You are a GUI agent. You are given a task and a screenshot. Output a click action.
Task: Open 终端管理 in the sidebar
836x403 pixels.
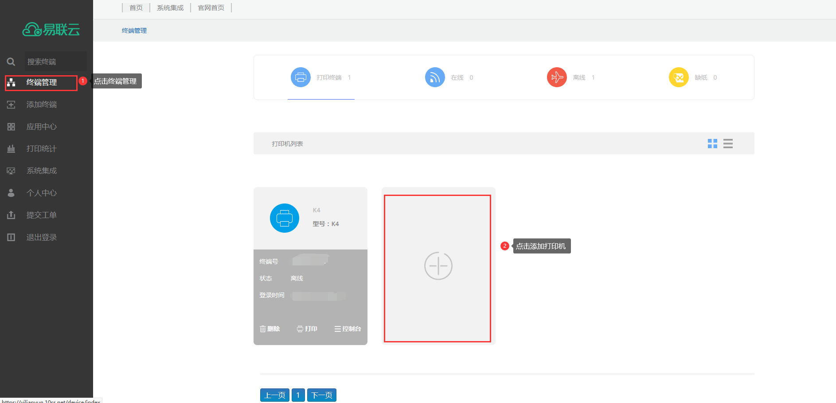[x=41, y=82]
